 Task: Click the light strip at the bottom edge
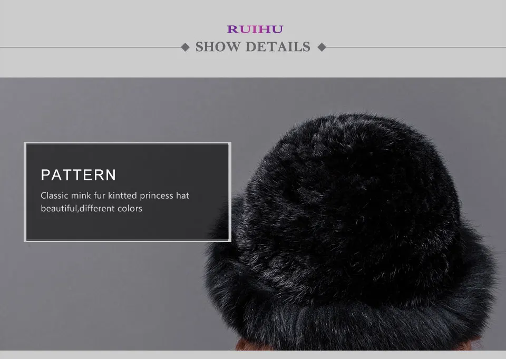click(253, 355)
